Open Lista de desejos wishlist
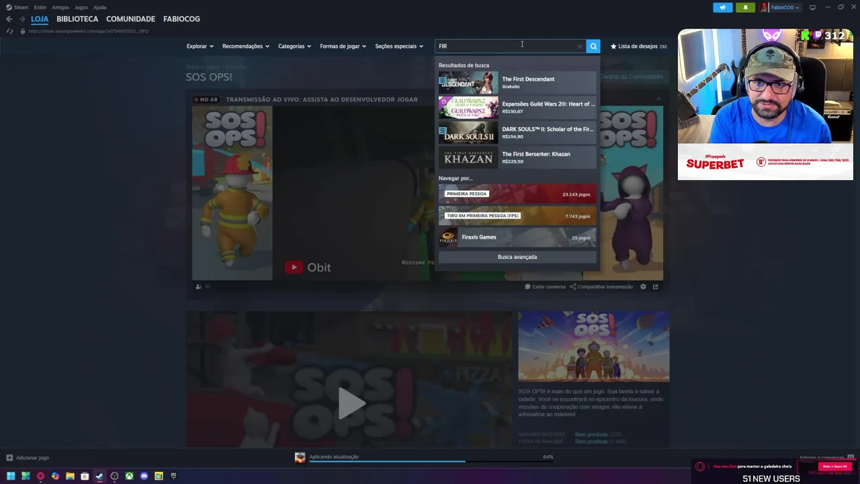Image resolution: width=860 pixels, height=484 pixels. pyautogui.click(x=638, y=46)
